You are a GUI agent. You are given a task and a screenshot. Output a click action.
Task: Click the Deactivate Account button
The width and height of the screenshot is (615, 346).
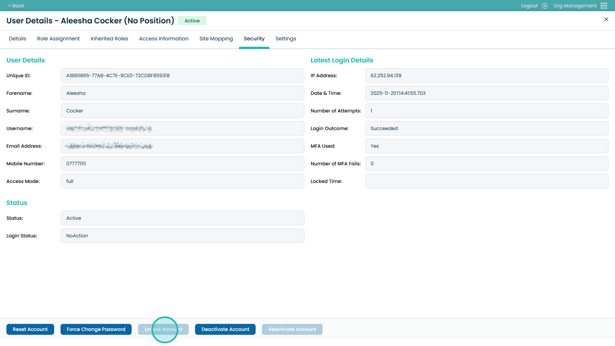click(x=225, y=329)
